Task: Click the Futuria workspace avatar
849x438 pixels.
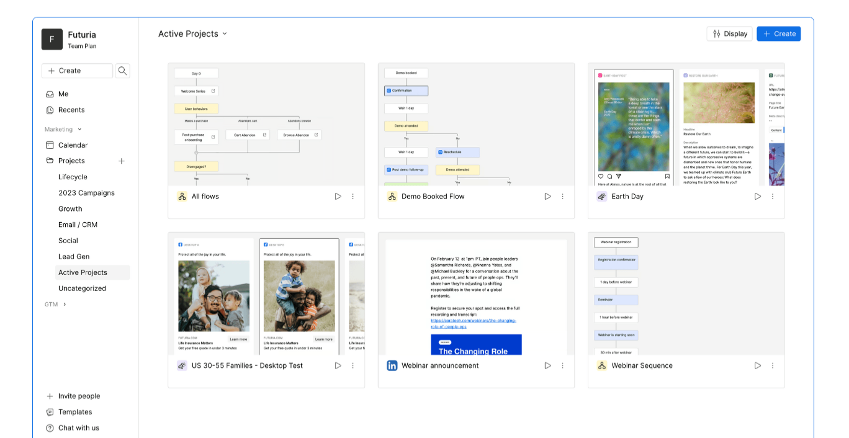Action: point(52,39)
